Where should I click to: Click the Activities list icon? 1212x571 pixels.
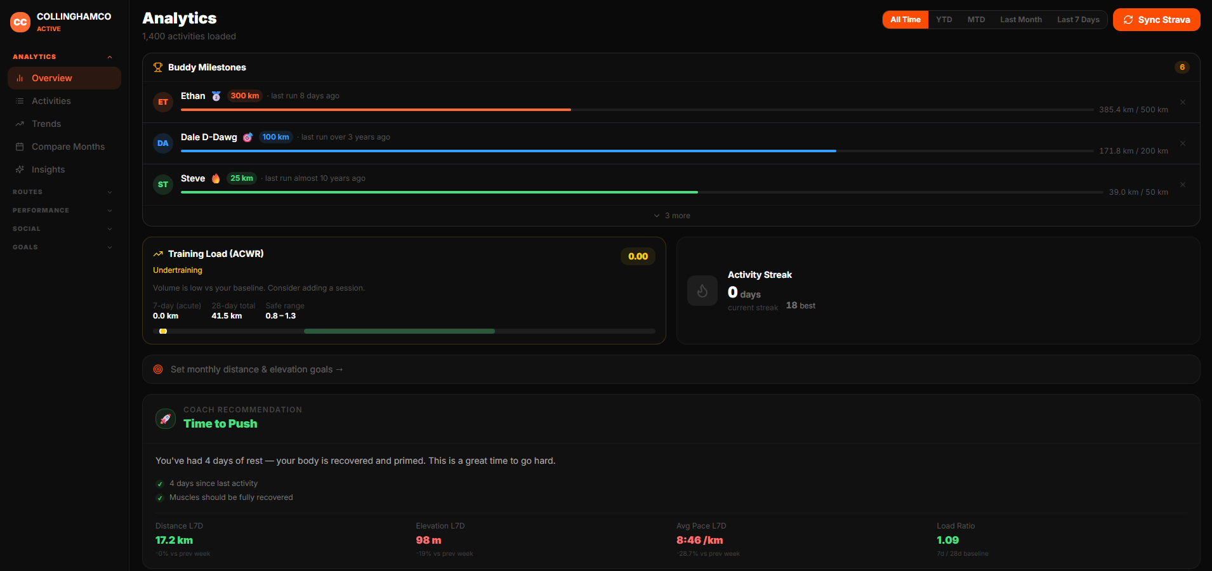[x=20, y=101]
